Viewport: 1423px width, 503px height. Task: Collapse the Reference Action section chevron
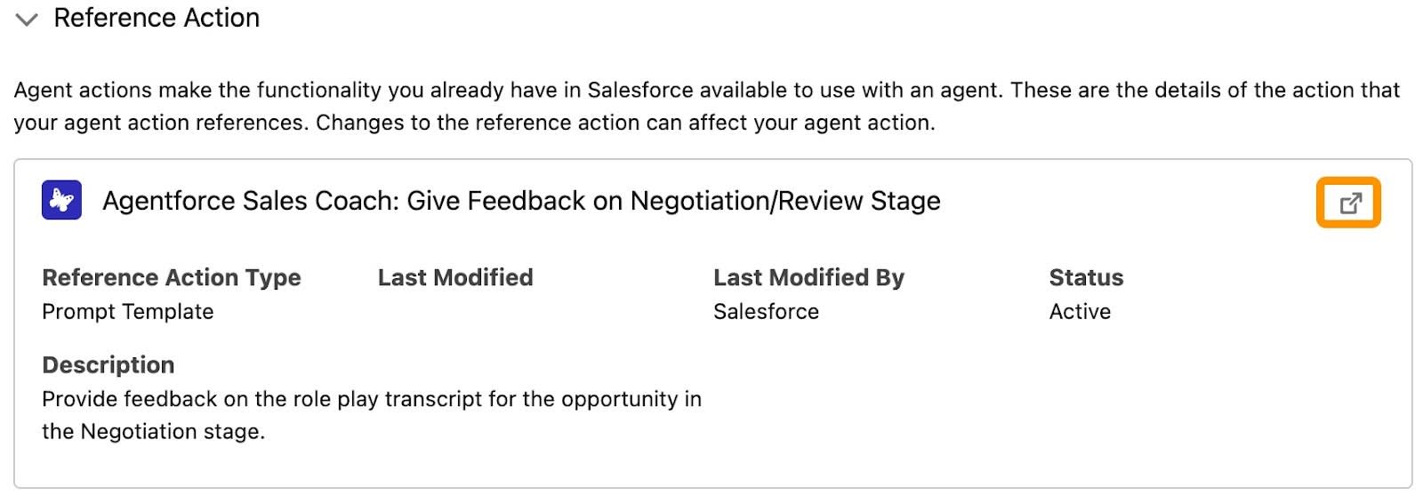(27, 20)
